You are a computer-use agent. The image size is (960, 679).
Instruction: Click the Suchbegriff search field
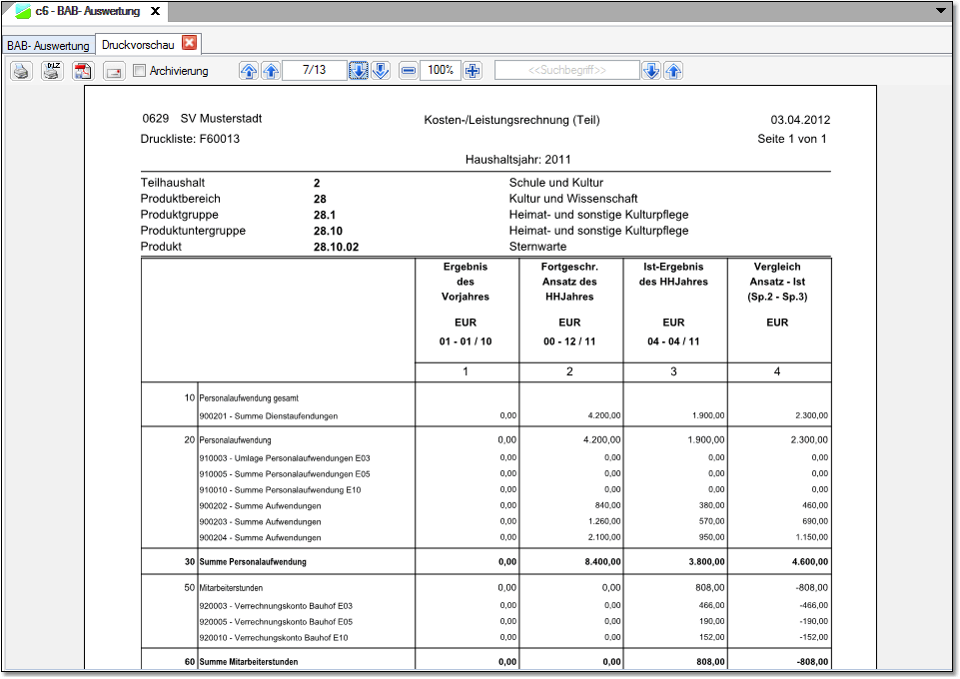[566, 71]
